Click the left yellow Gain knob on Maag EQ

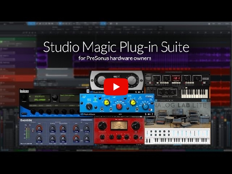tap(107, 102)
